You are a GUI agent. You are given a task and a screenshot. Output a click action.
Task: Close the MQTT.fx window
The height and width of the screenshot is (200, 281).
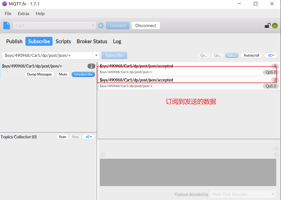coord(272,4)
